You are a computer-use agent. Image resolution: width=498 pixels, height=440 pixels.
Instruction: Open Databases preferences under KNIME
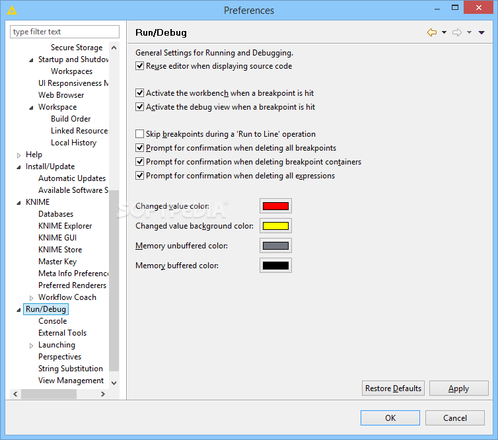click(55, 214)
